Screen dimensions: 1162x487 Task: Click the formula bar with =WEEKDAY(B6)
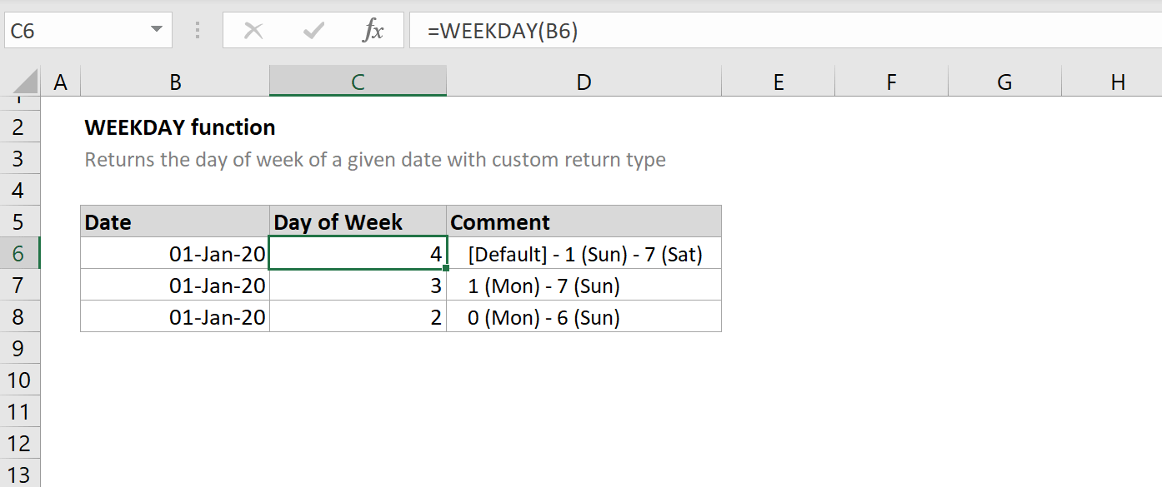pos(750,32)
